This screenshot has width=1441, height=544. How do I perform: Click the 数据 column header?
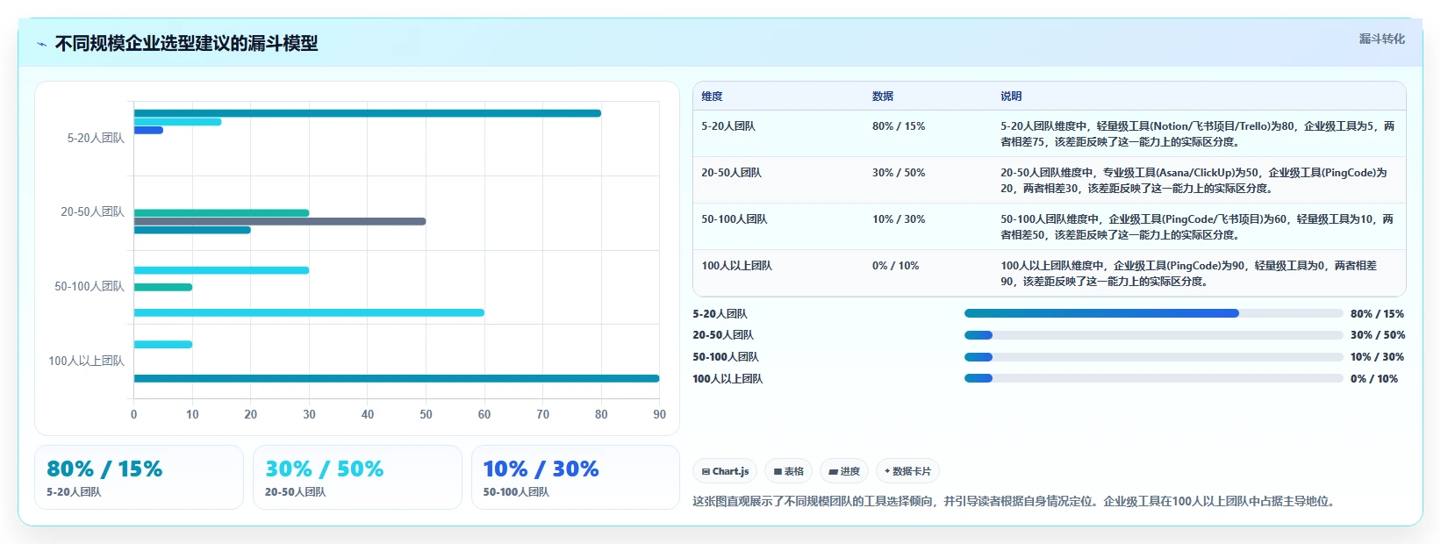point(883,97)
